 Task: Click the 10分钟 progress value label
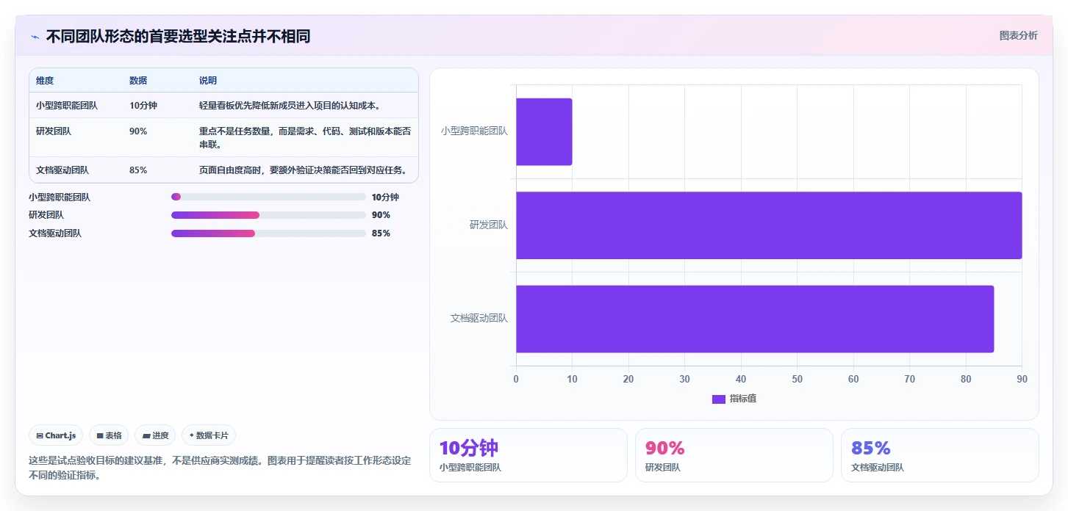(x=385, y=197)
